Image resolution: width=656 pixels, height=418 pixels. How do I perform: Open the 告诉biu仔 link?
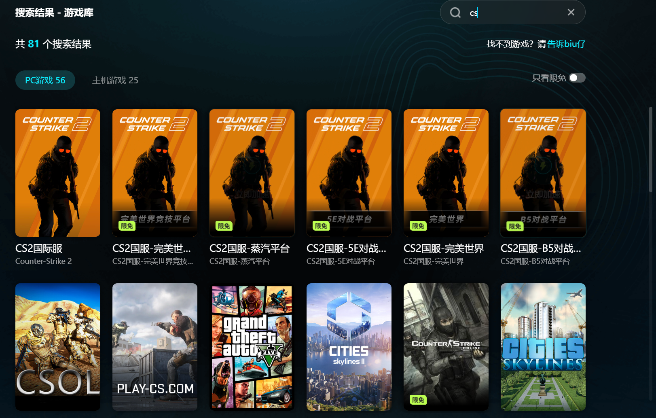[566, 44]
